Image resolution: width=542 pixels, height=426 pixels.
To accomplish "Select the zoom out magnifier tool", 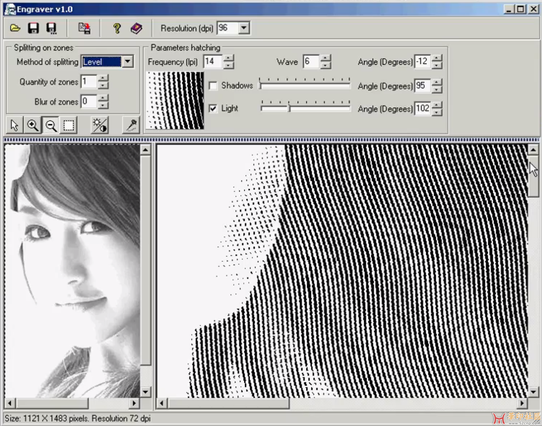I will (51, 126).
